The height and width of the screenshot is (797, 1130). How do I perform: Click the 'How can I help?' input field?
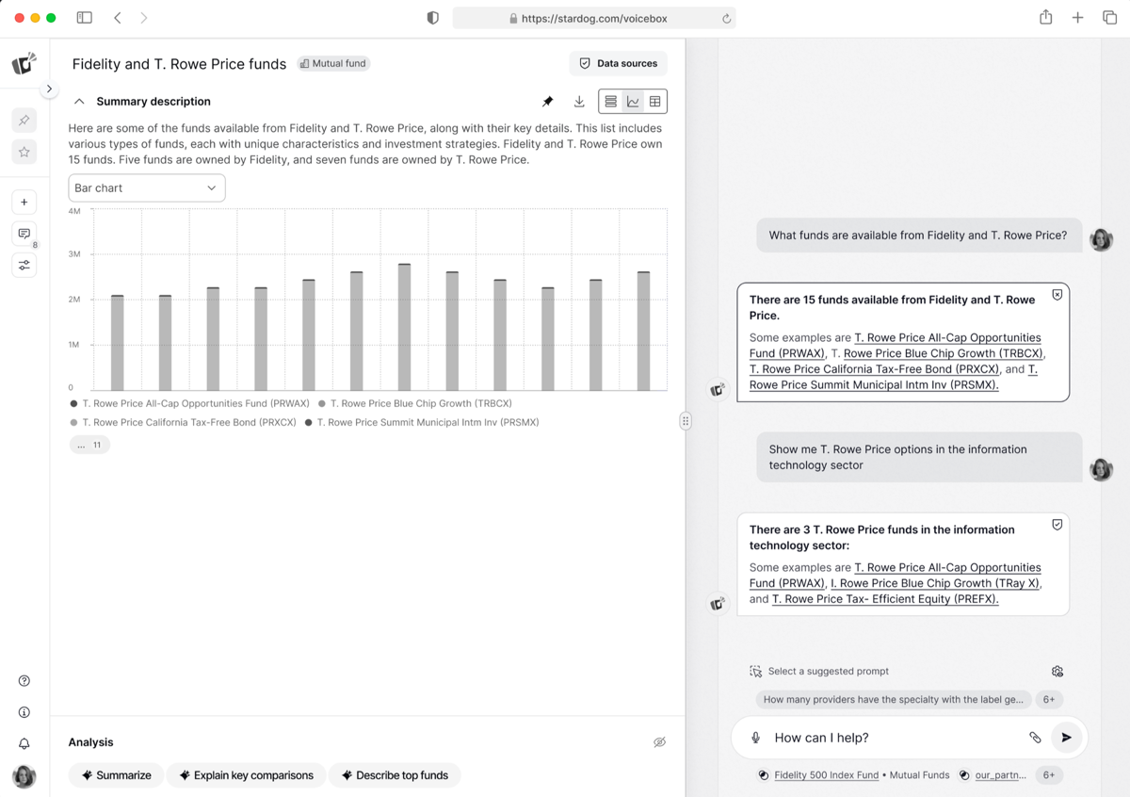tap(895, 738)
